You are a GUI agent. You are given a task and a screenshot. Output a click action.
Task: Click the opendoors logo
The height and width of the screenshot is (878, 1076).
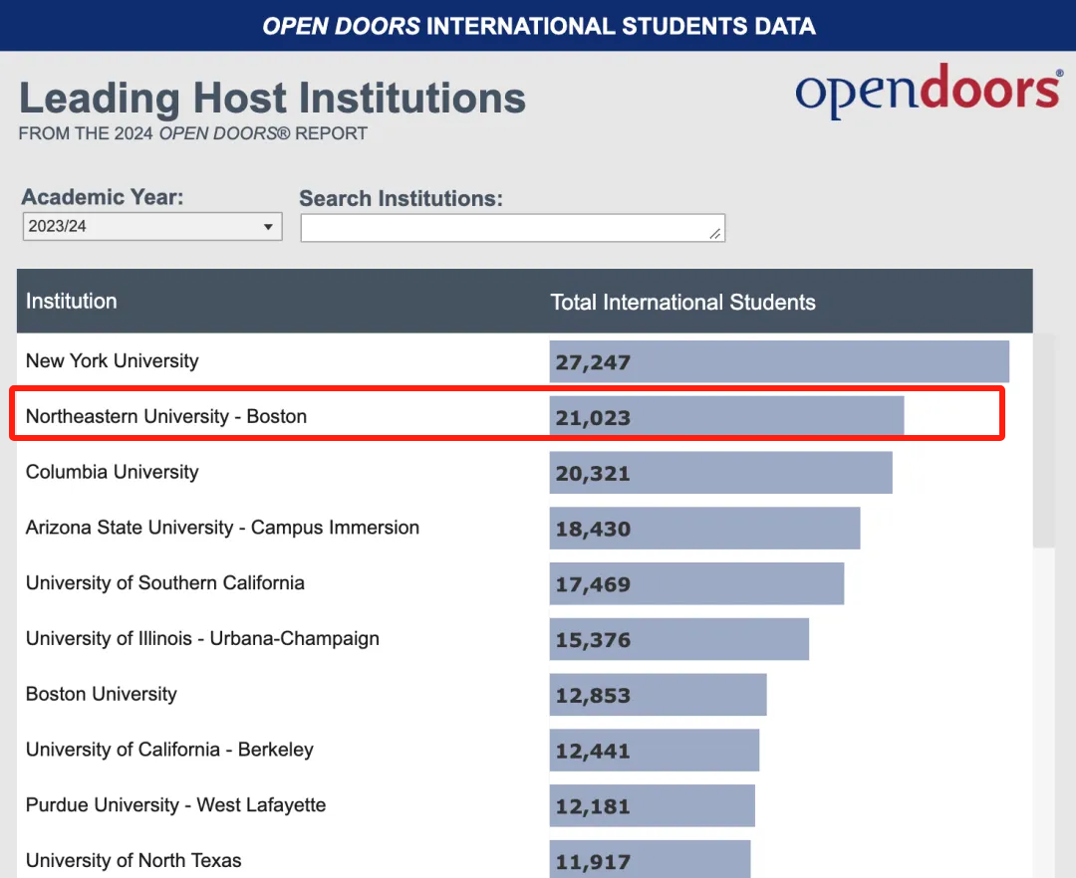pyautogui.click(x=930, y=92)
